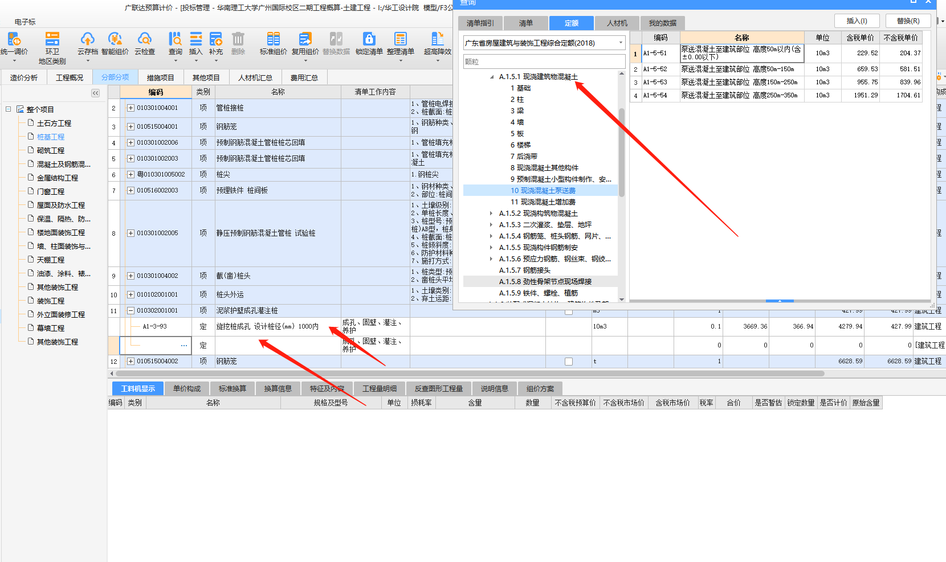The height and width of the screenshot is (562, 946).
Task: Select 7 后浇带 in the quota tree
Action: (524, 157)
